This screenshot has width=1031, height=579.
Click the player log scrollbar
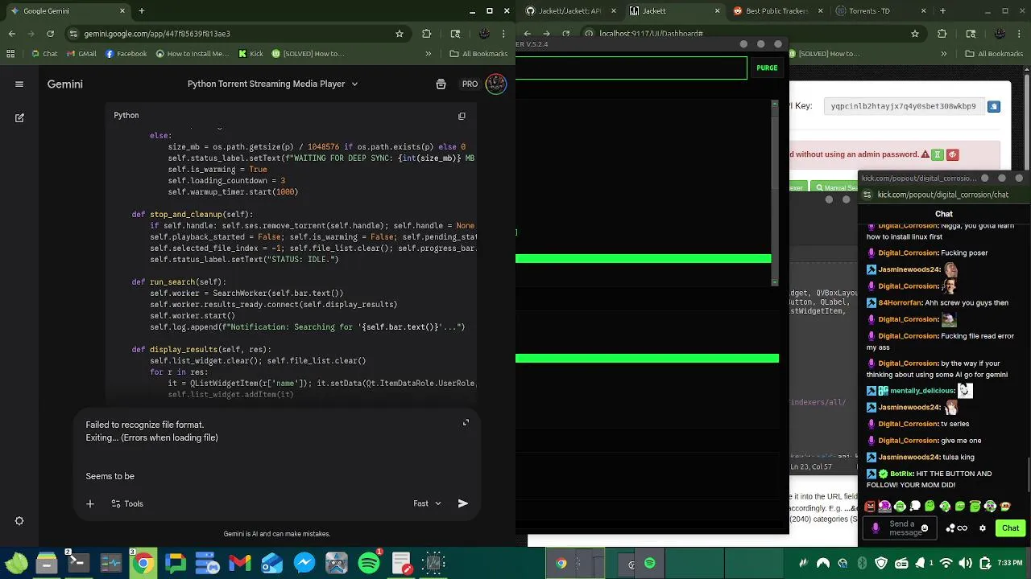(775, 193)
